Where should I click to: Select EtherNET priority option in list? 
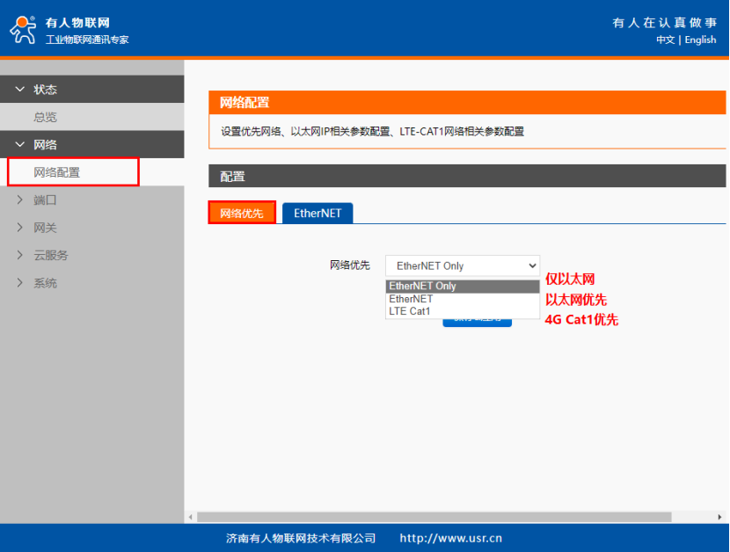tap(462, 299)
